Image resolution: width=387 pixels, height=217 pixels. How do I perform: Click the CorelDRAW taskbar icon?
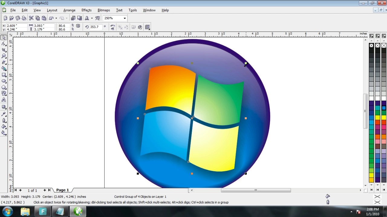(x=78, y=211)
